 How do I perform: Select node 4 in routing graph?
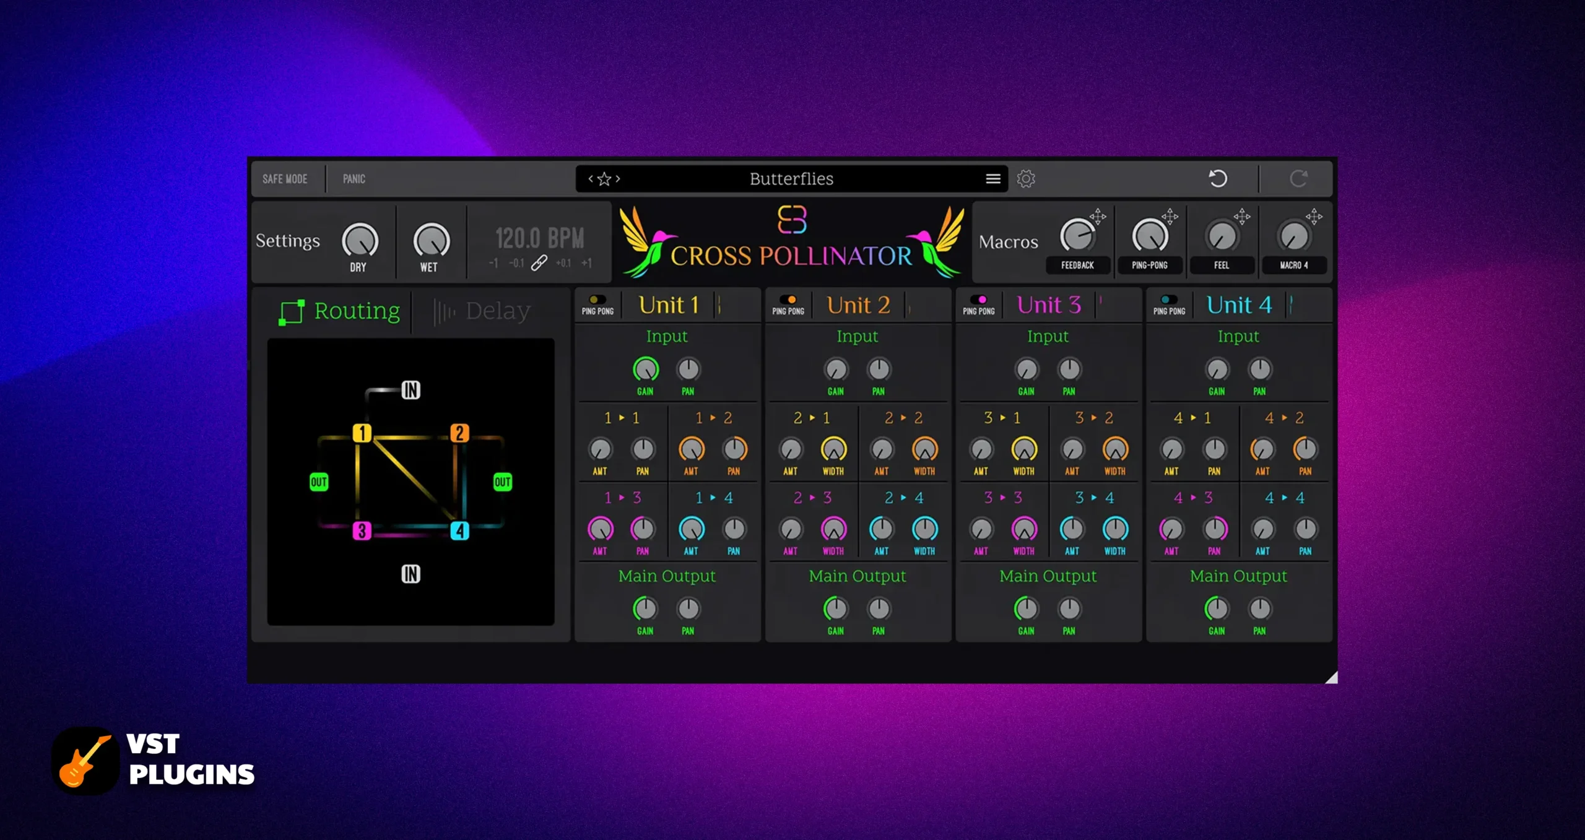point(459,530)
